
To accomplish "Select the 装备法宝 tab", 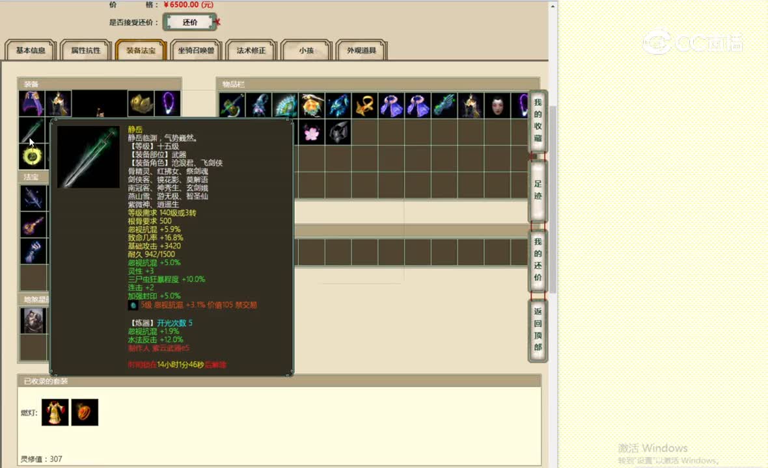I will (141, 50).
